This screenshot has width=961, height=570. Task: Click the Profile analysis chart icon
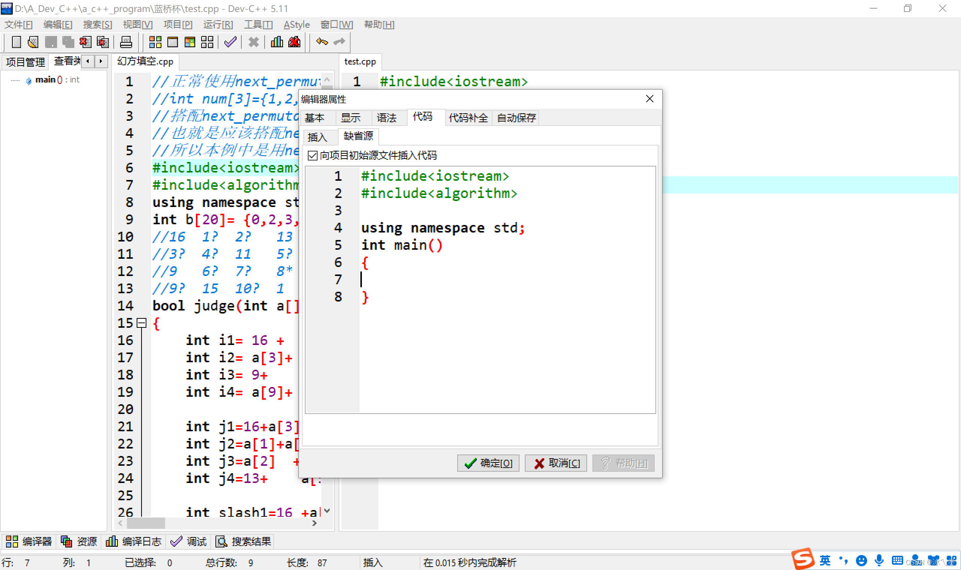[276, 42]
